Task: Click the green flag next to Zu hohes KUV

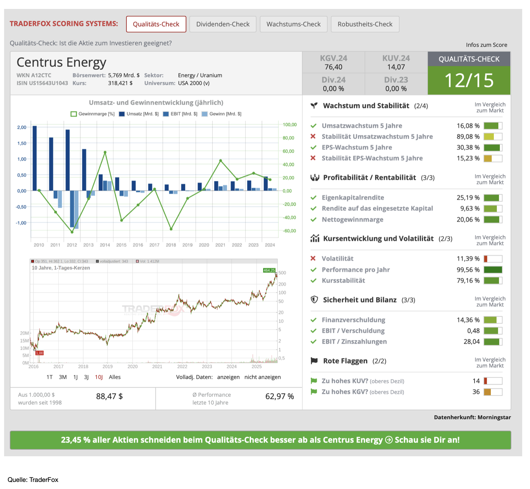Action: (314, 381)
